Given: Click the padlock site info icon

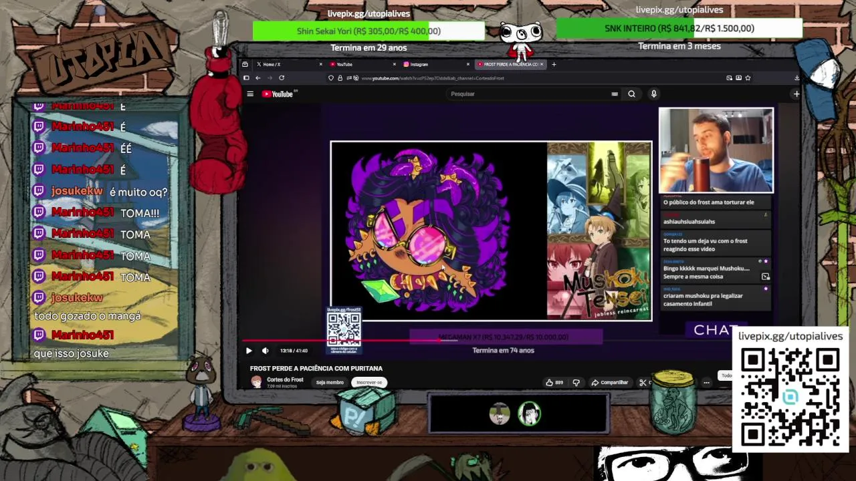Looking at the screenshot, I should tap(340, 78).
